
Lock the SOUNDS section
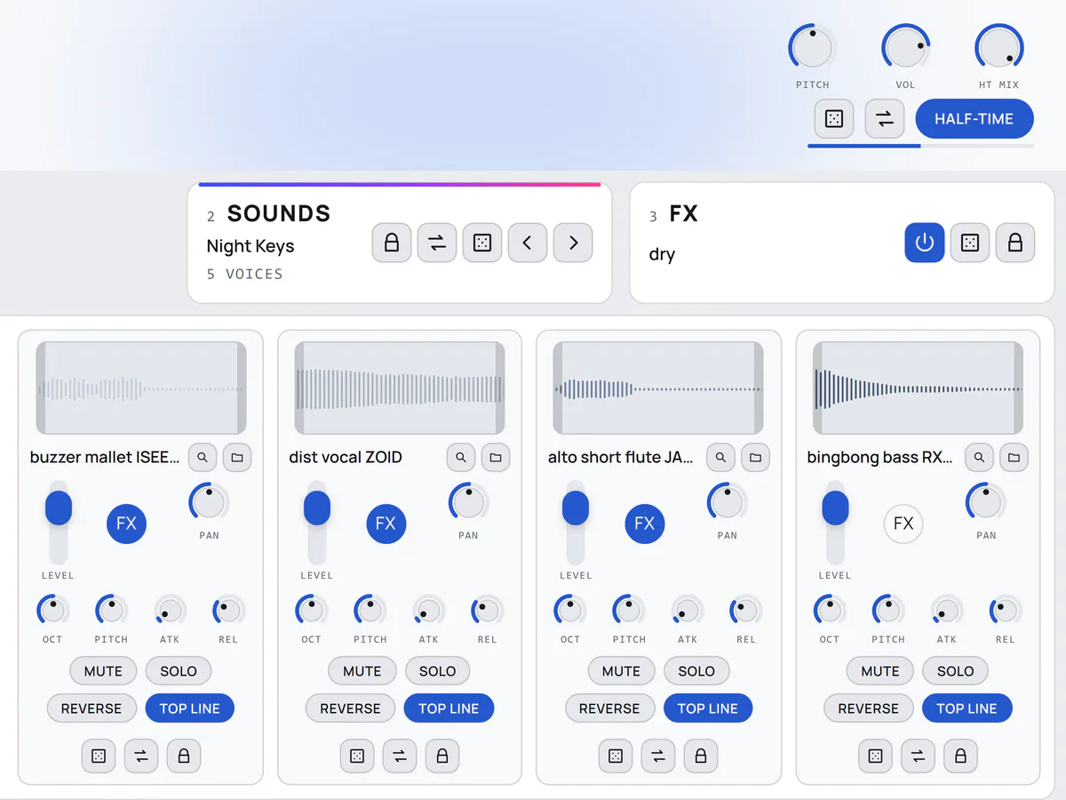pyautogui.click(x=392, y=243)
